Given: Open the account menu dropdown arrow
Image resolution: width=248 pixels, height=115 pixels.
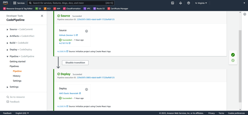Looking at the screenshot, I should [244, 3].
